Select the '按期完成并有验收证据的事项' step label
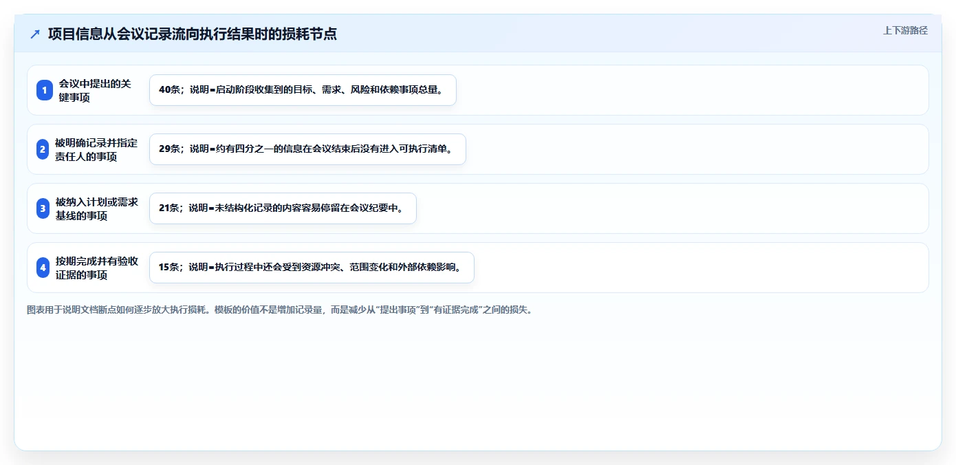956x465 pixels. (97, 268)
